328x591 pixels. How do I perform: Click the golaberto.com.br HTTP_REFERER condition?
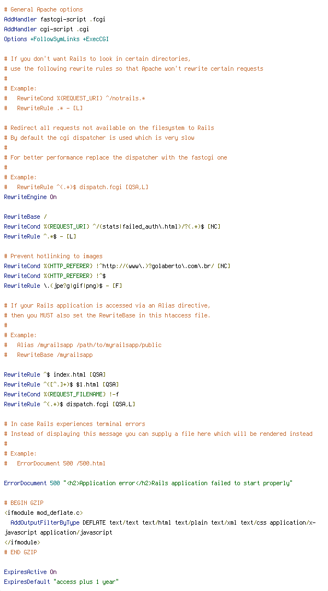tap(117, 266)
